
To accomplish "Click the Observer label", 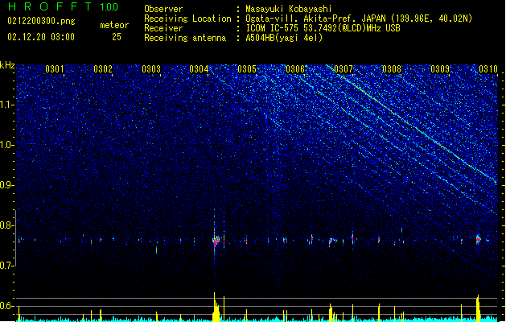I will pyautogui.click(x=163, y=9).
